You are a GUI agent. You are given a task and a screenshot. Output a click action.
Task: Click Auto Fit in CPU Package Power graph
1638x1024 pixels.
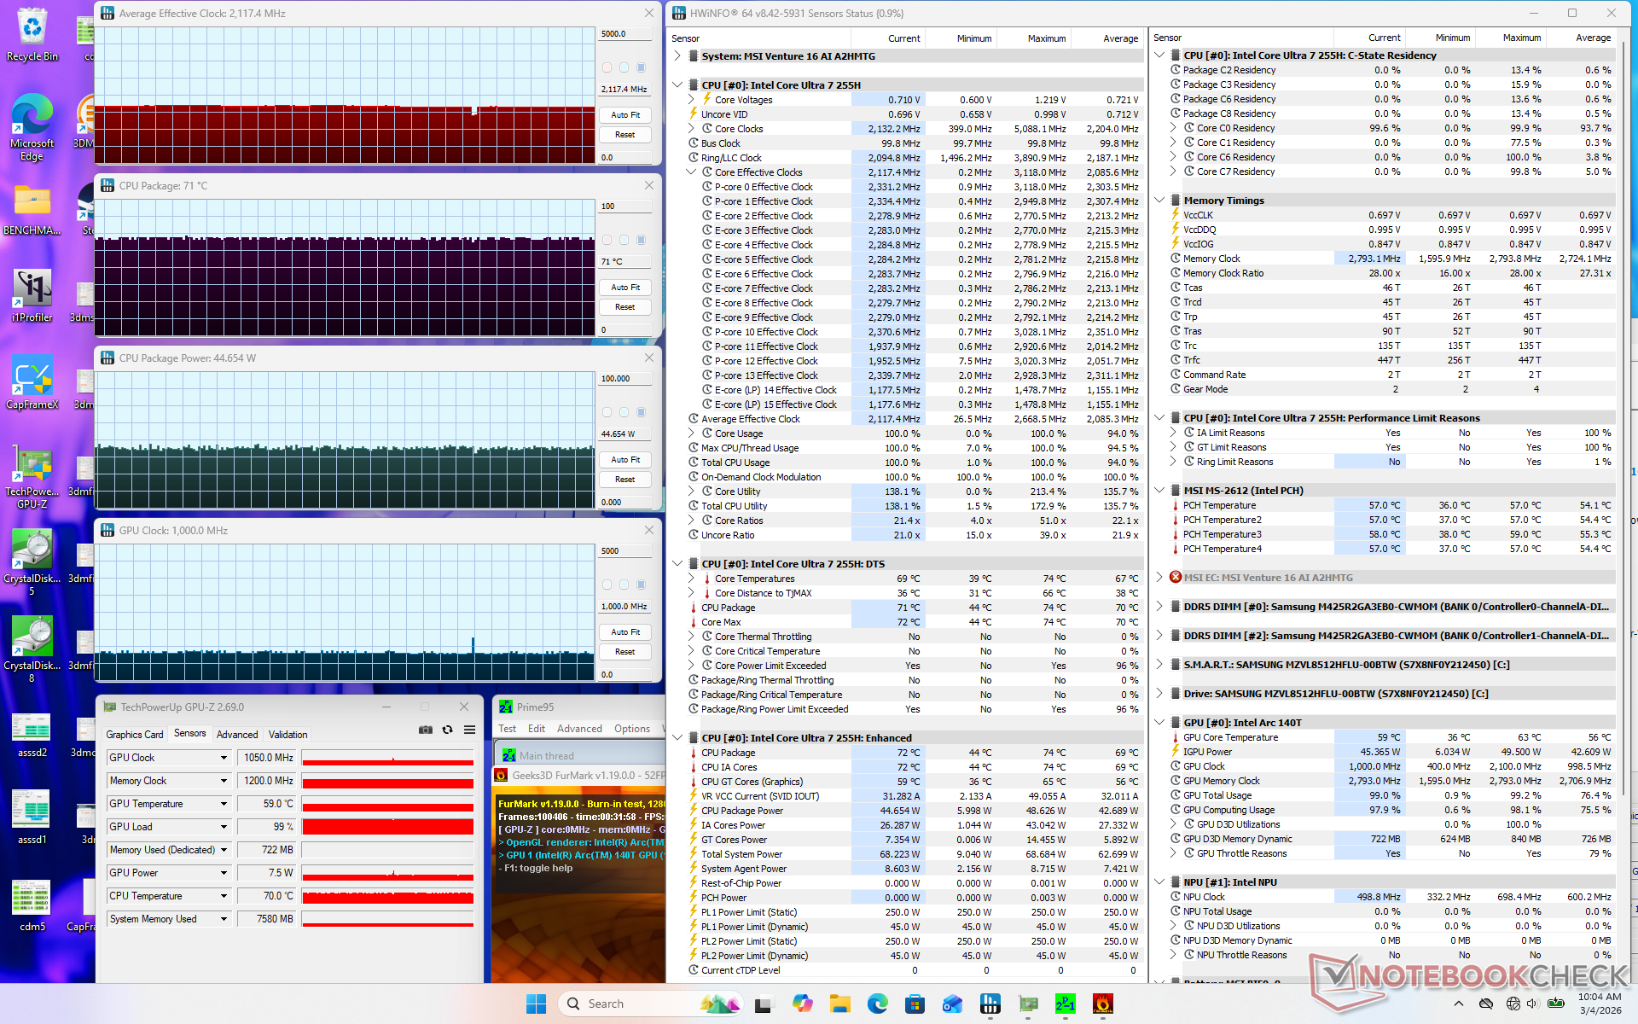point(624,460)
